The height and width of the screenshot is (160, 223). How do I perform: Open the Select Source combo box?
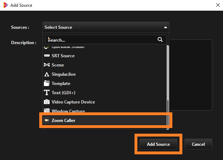click(x=106, y=27)
